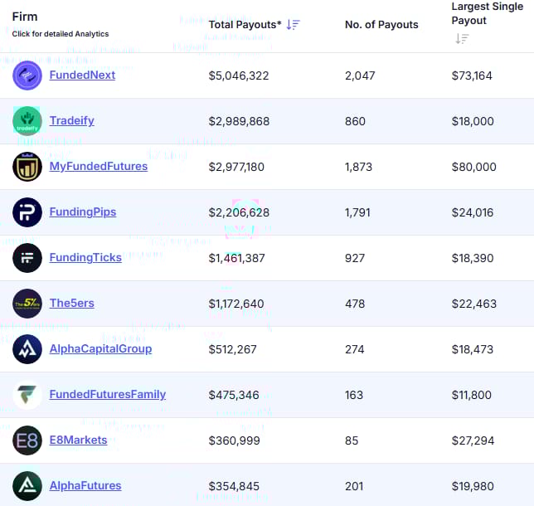
Task: Open the The5ers firm link
Action: 72,304
